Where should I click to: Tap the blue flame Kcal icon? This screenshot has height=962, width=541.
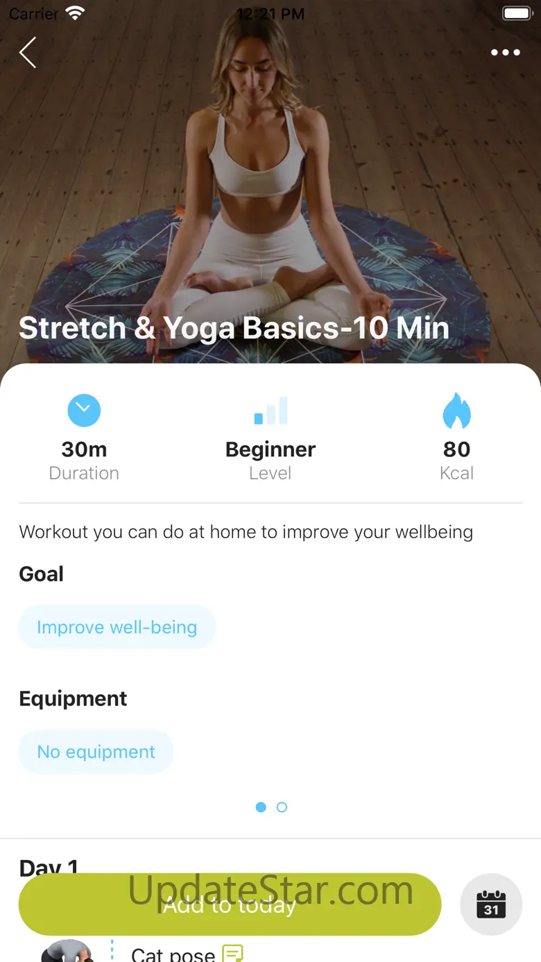(456, 411)
